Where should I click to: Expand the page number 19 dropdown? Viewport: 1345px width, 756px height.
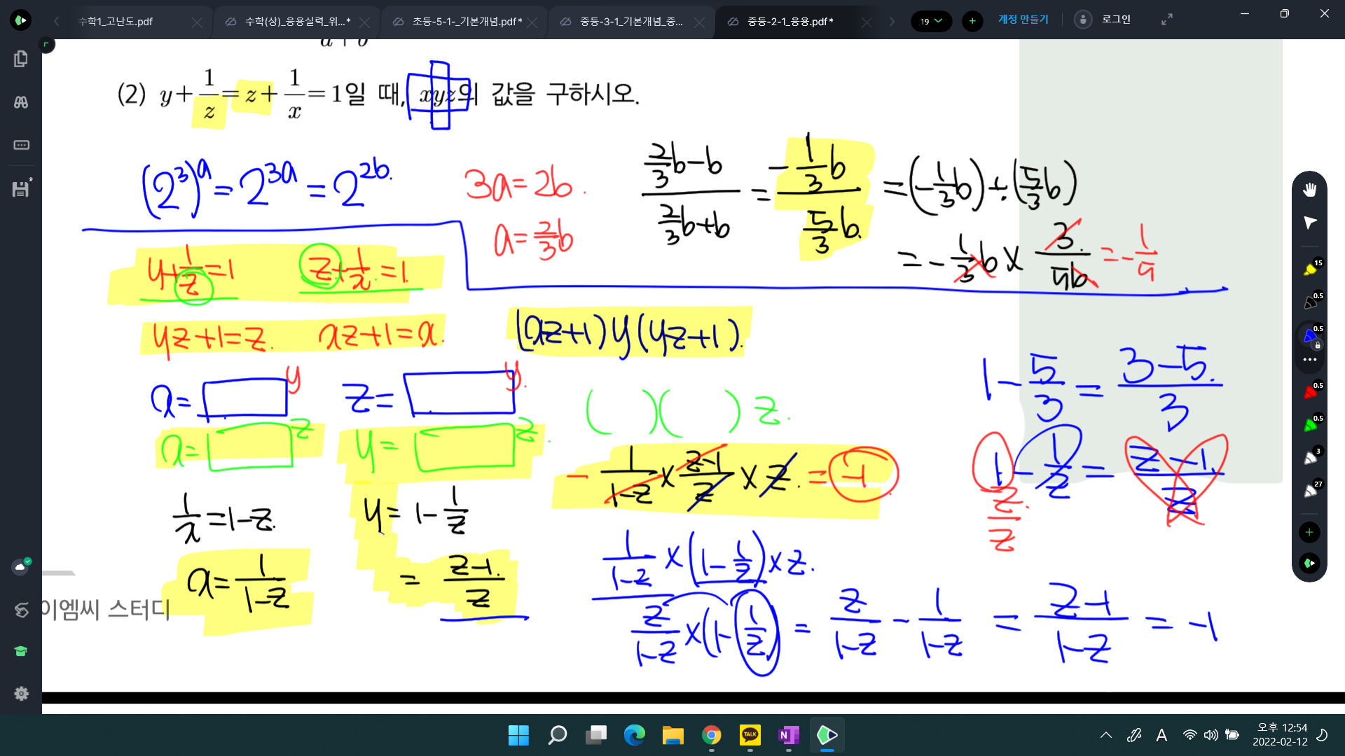tap(931, 21)
